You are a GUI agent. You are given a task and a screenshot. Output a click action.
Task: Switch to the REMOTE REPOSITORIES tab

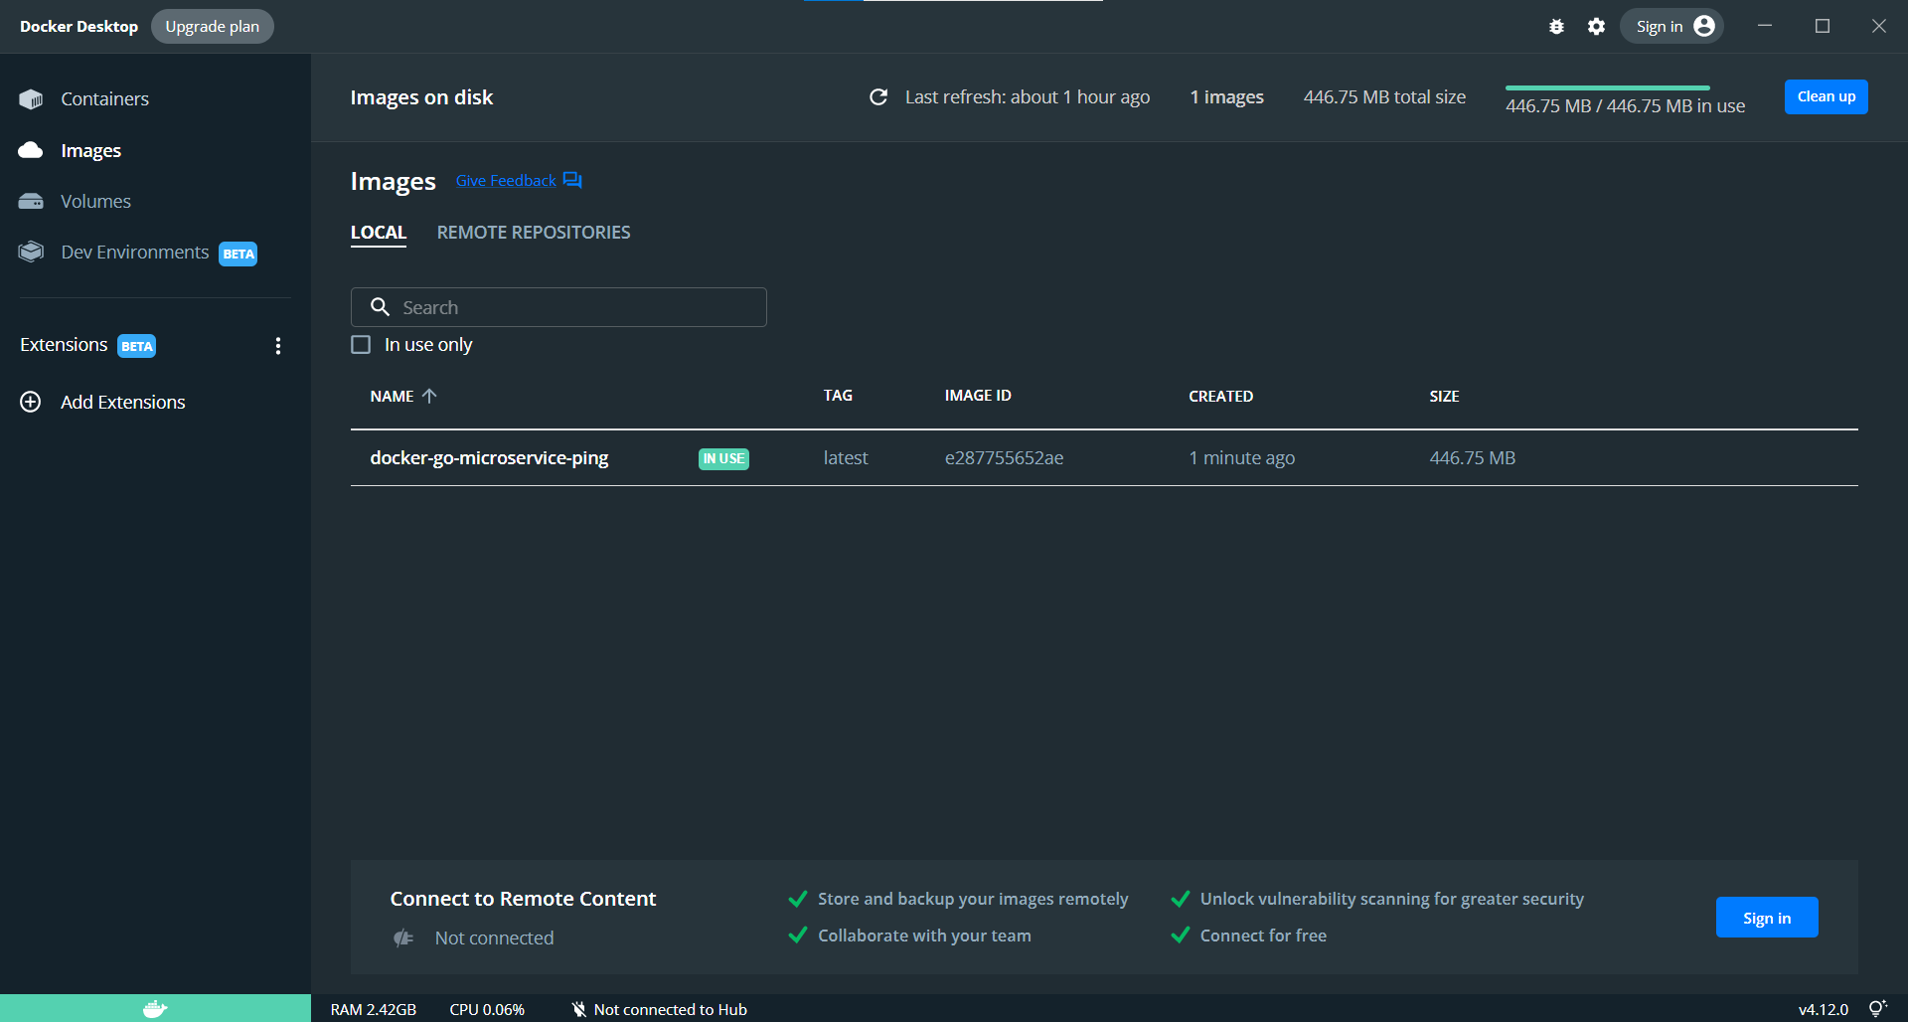point(534,232)
